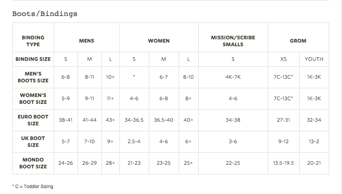
Task: Select the MENS binding type header
Action: [87, 41]
